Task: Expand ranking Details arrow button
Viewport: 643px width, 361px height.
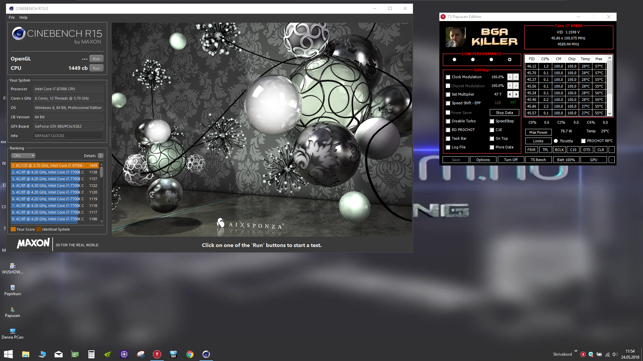Action: point(101,156)
